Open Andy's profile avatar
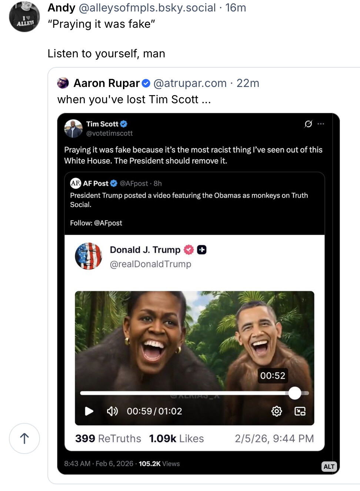360x491 pixels. point(24,17)
